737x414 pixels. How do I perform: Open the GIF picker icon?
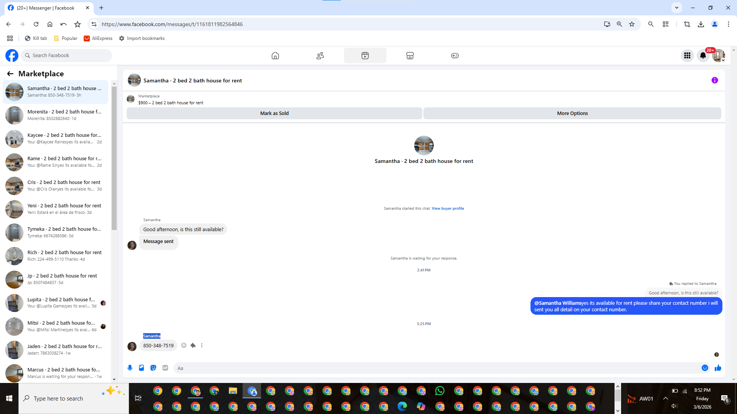(165, 368)
